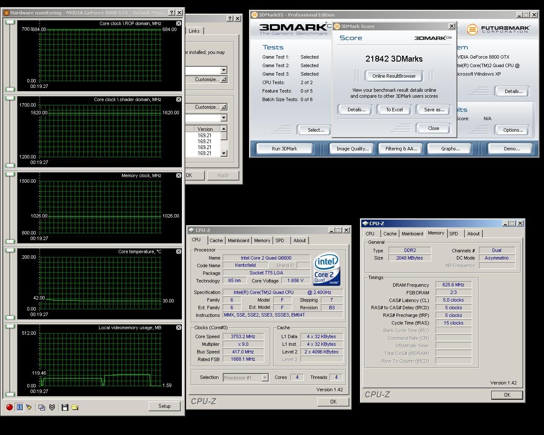Image resolution: width=544 pixels, height=435 pixels.
Task: Click the Filtering & AA button
Action: click(x=401, y=149)
